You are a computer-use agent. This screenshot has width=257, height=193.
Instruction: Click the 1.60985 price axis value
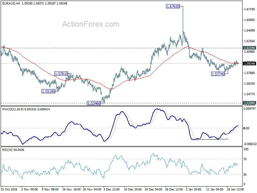pos(250,52)
